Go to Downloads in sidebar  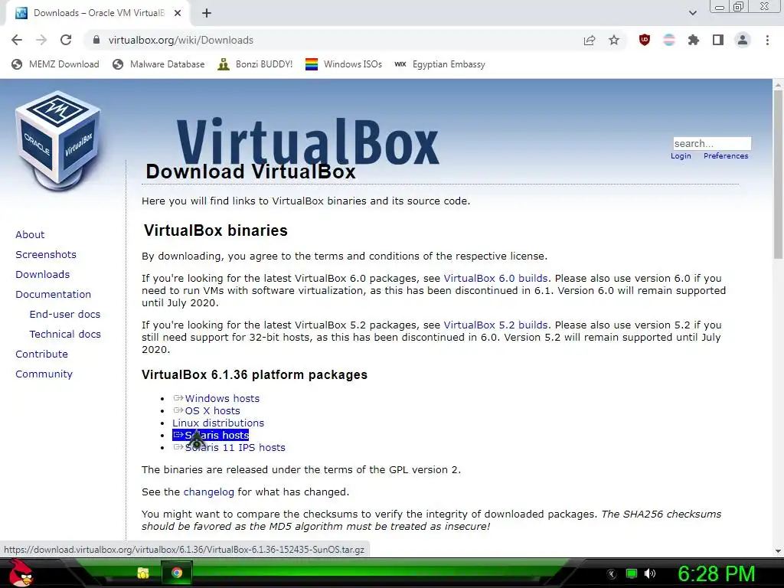click(43, 275)
